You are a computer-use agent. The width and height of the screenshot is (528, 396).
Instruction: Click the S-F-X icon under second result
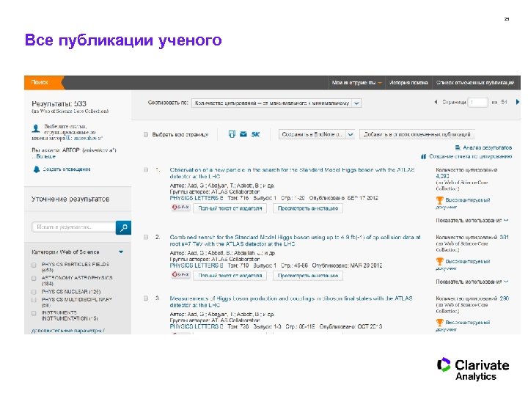pyautogui.click(x=181, y=275)
